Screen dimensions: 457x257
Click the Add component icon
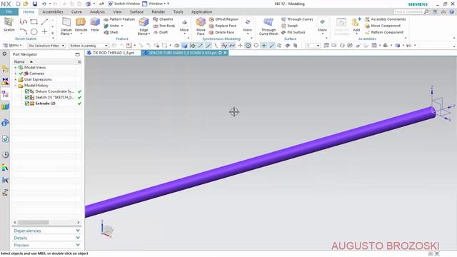[356, 25]
